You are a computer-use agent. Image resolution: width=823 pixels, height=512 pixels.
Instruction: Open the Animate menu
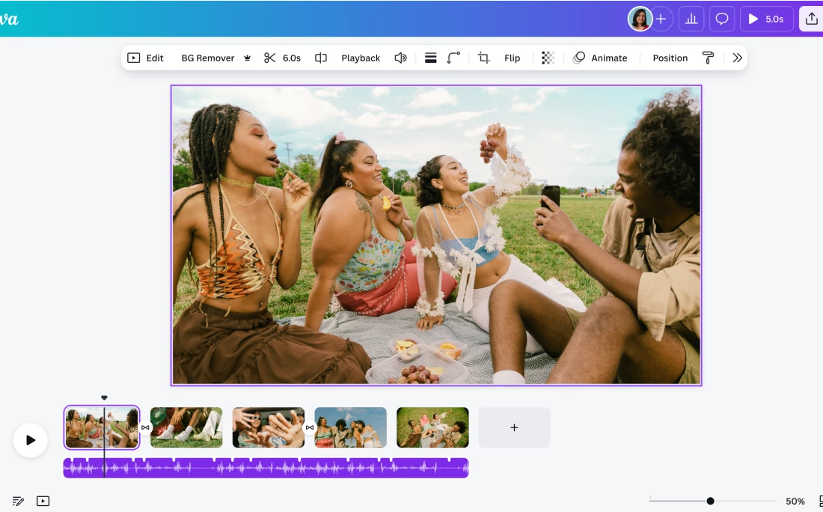pos(600,58)
